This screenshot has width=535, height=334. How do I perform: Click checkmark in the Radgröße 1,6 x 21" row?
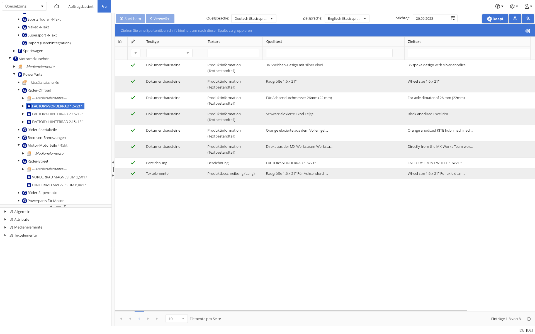point(133,81)
